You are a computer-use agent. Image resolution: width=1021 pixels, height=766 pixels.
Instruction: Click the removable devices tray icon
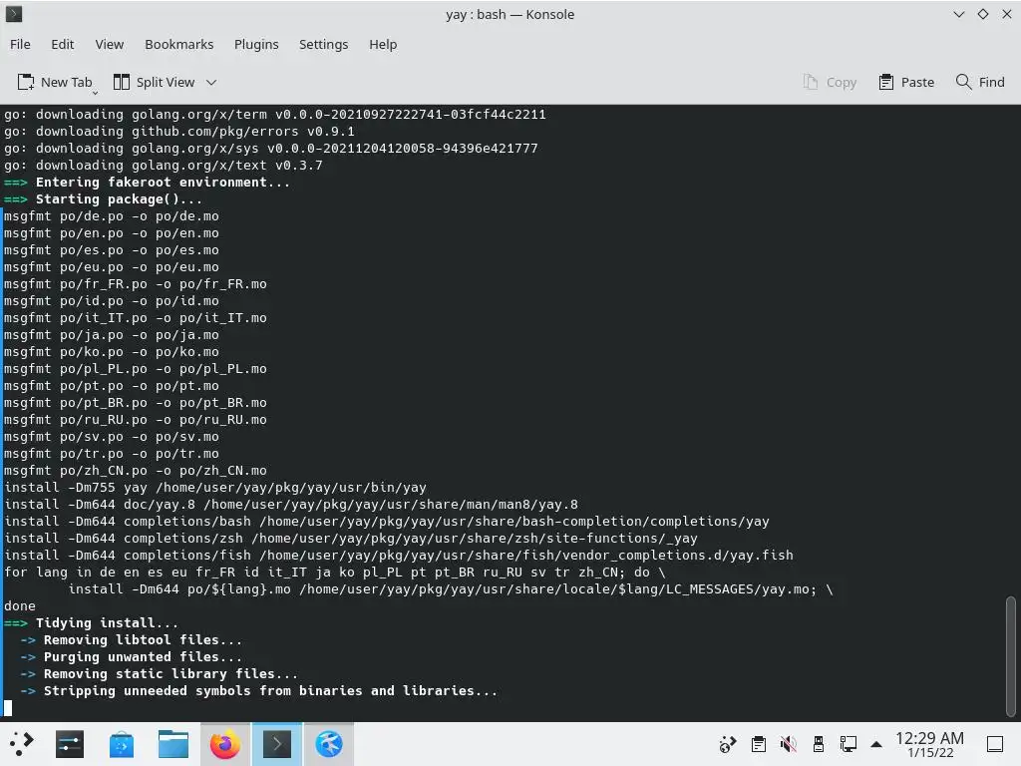[819, 744]
